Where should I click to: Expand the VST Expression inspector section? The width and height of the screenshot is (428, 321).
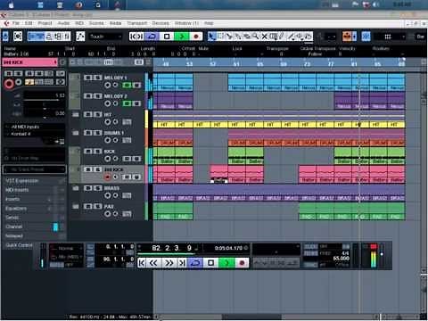tap(34, 181)
